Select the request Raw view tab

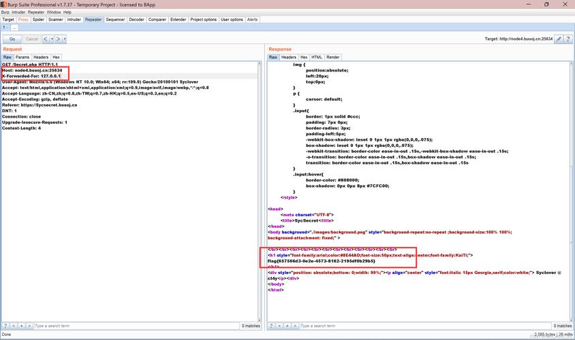click(7, 57)
